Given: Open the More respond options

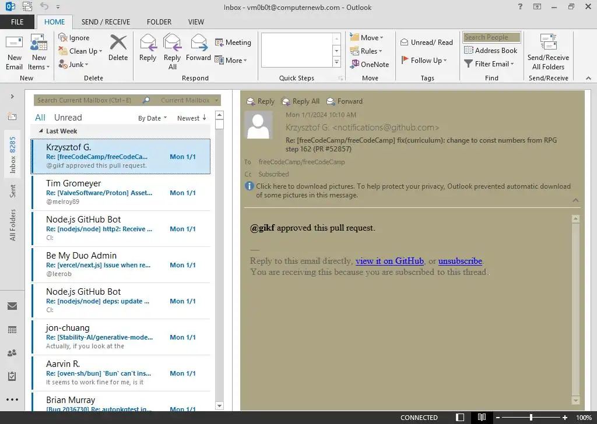Looking at the screenshot, I should [x=231, y=60].
